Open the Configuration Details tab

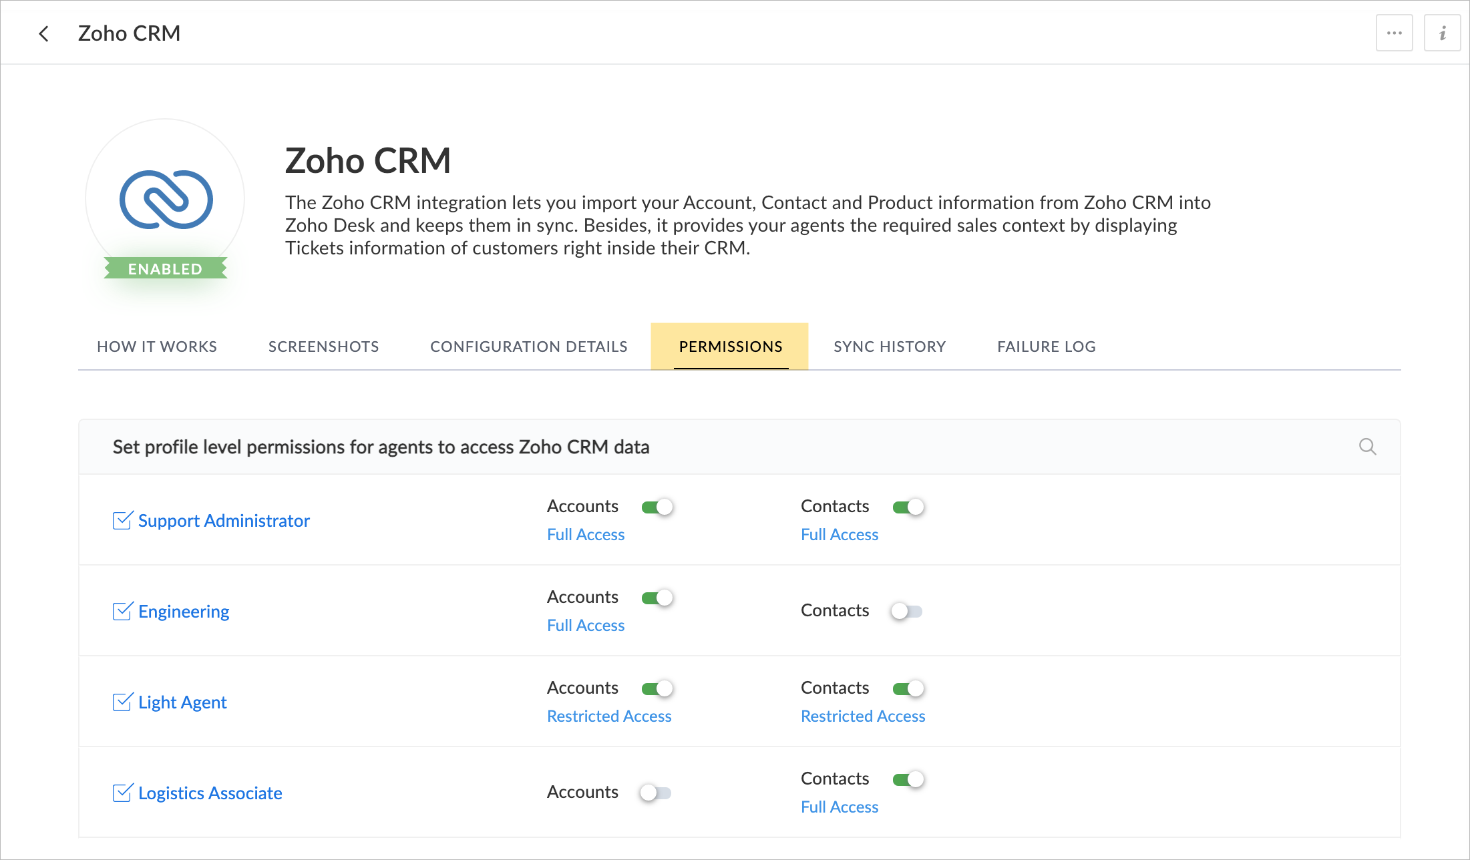point(528,347)
